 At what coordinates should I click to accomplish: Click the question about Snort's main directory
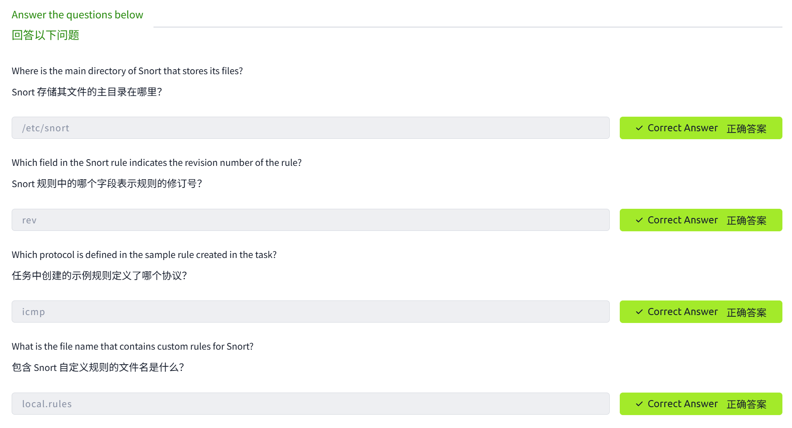point(127,71)
